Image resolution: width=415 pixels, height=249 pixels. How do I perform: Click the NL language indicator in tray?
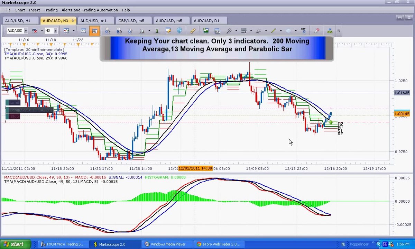(x=343, y=244)
